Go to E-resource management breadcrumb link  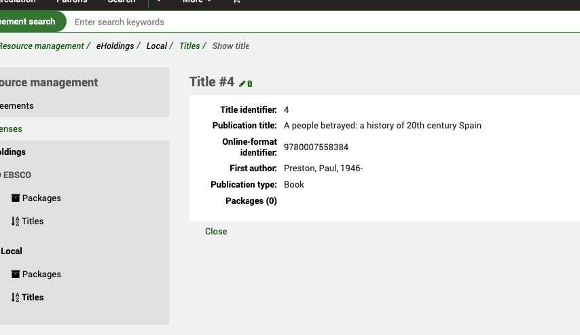pyautogui.click(x=41, y=46)
